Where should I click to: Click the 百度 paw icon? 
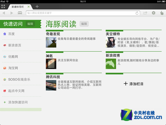point(5,34)
